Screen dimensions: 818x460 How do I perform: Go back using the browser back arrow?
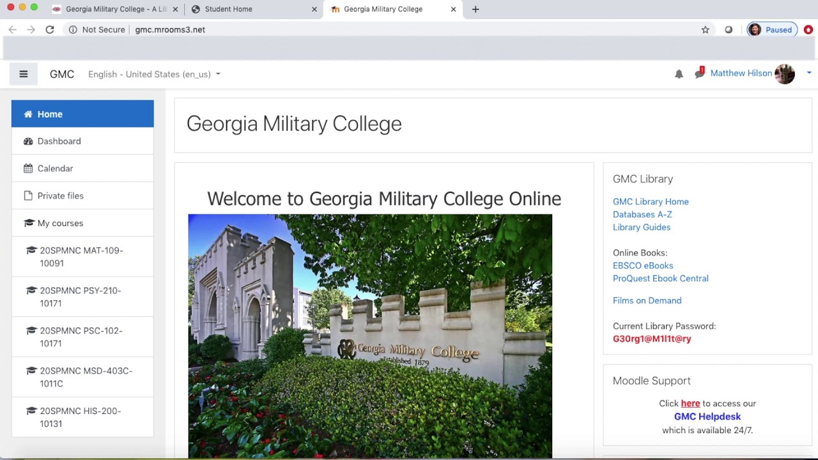click(x=12, y=29)
